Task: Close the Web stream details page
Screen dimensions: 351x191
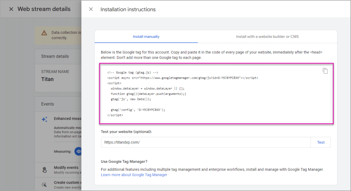Action: coord(11,9)
